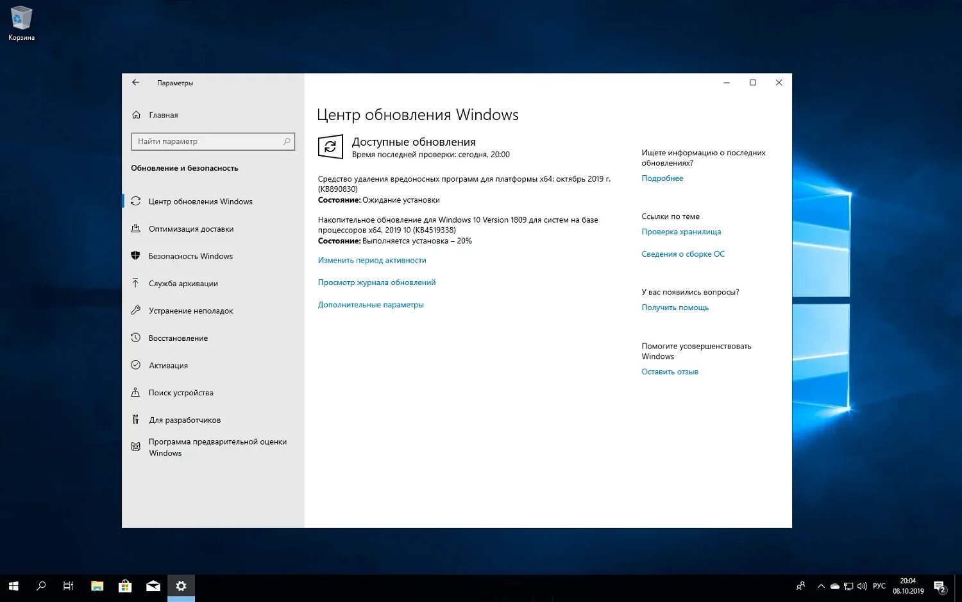Click the sync icon beside Центр обновления Windows
This screenshot has width=962, height=602.
(x=135, y=201)
